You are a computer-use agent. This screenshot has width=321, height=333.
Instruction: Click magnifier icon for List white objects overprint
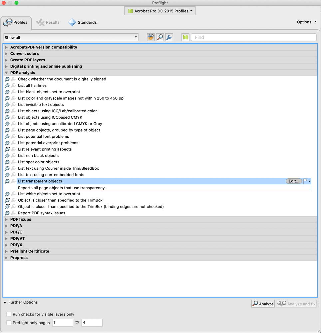[7, 194]
